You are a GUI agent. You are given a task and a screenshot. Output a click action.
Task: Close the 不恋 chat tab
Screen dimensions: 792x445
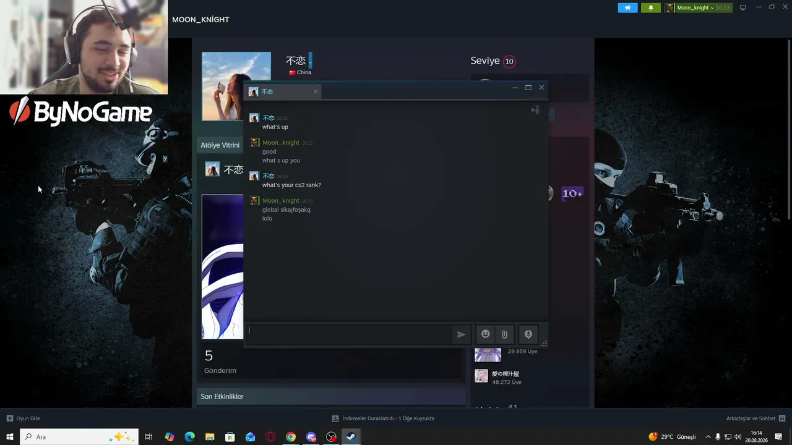click(316, 91)
